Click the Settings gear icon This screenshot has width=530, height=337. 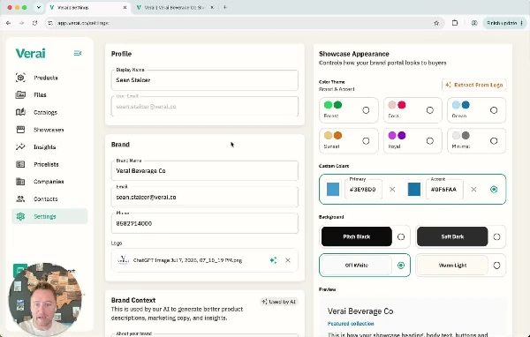pos(20,216)
